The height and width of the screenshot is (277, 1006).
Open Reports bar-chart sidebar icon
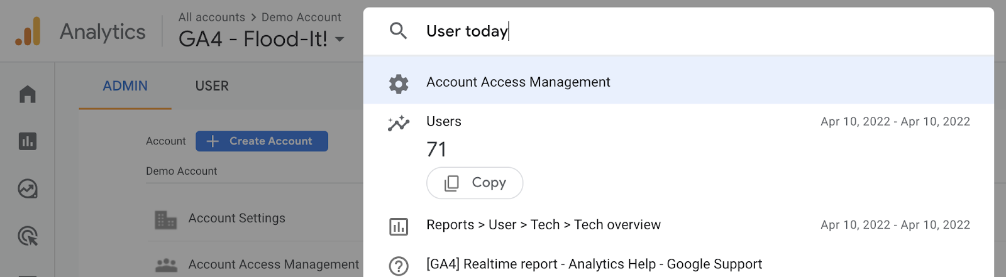28,141
